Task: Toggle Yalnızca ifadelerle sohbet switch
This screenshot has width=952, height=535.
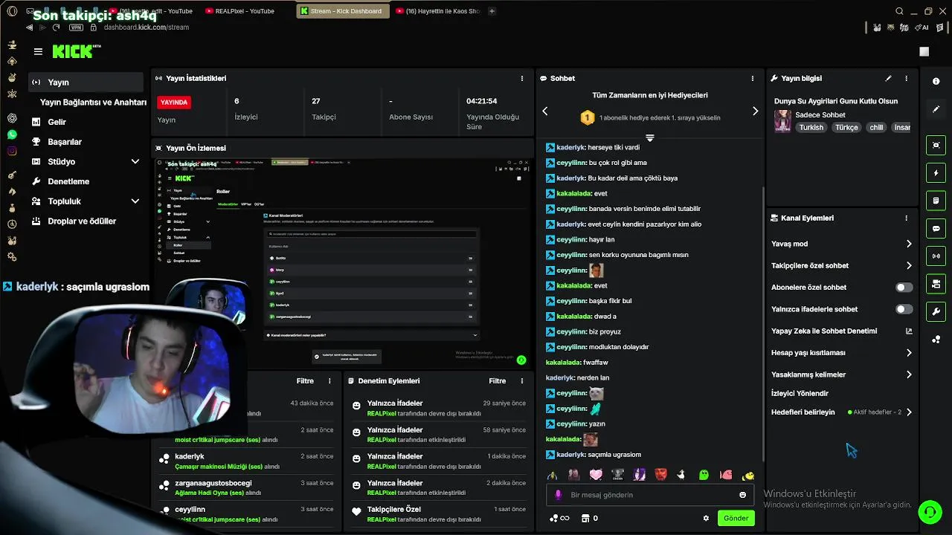Action: pyautogui.click(x=904, y=309)
